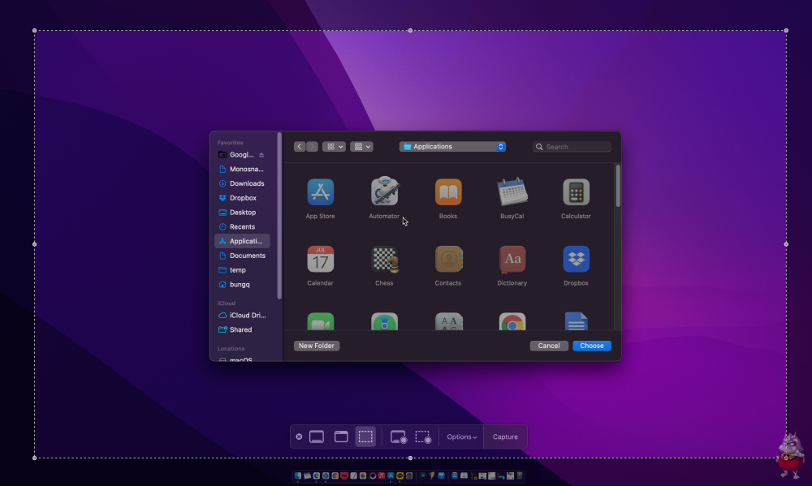Click the New Folder button
This screenshot has height=486, width=812.
coord(317,346)
